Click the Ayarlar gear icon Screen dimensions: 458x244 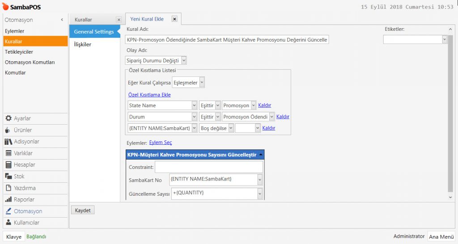click(8, 118)
